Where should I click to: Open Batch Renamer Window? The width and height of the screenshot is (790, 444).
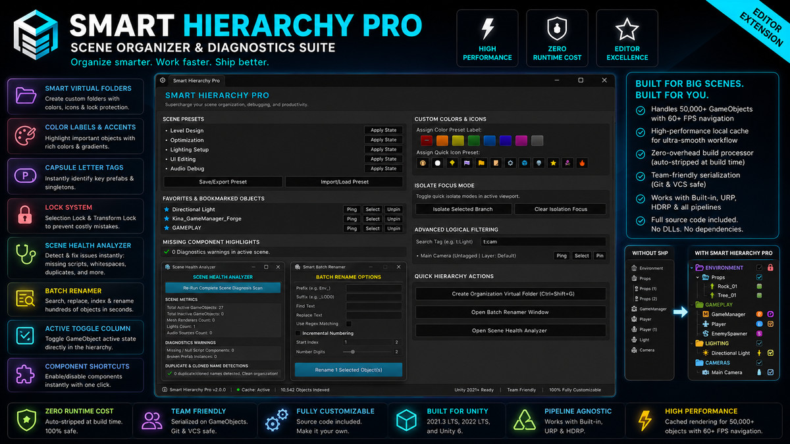pyautogui.click(x=510, y=312)
